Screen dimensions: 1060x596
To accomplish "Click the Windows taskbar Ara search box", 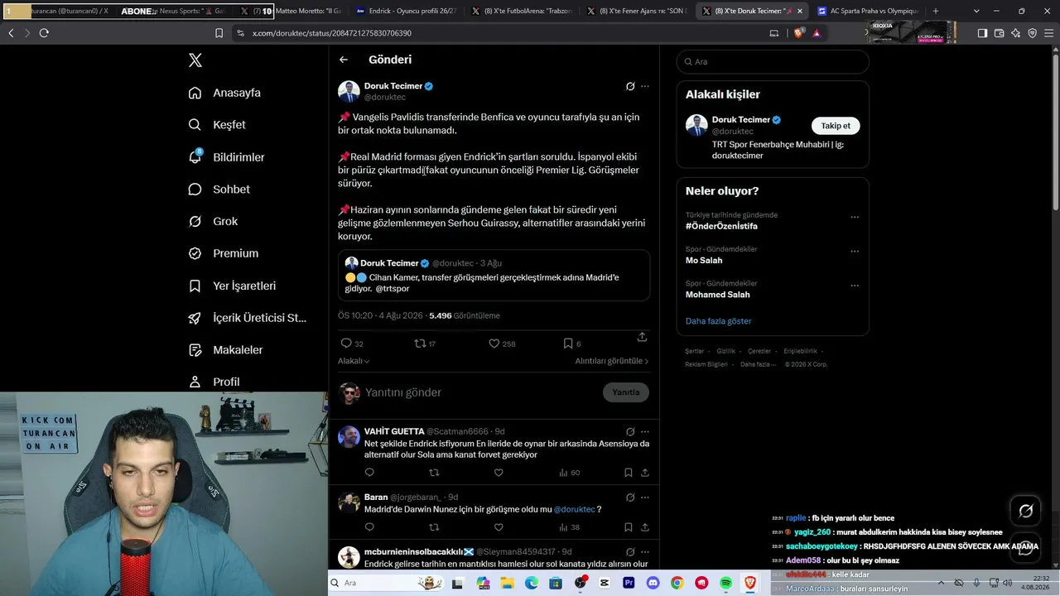I will coord(386,583).
